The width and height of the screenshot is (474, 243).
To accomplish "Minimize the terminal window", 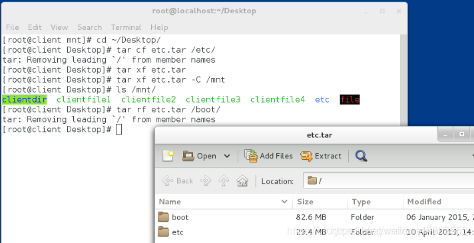I will pyautogui.click(x=366, y=11).
